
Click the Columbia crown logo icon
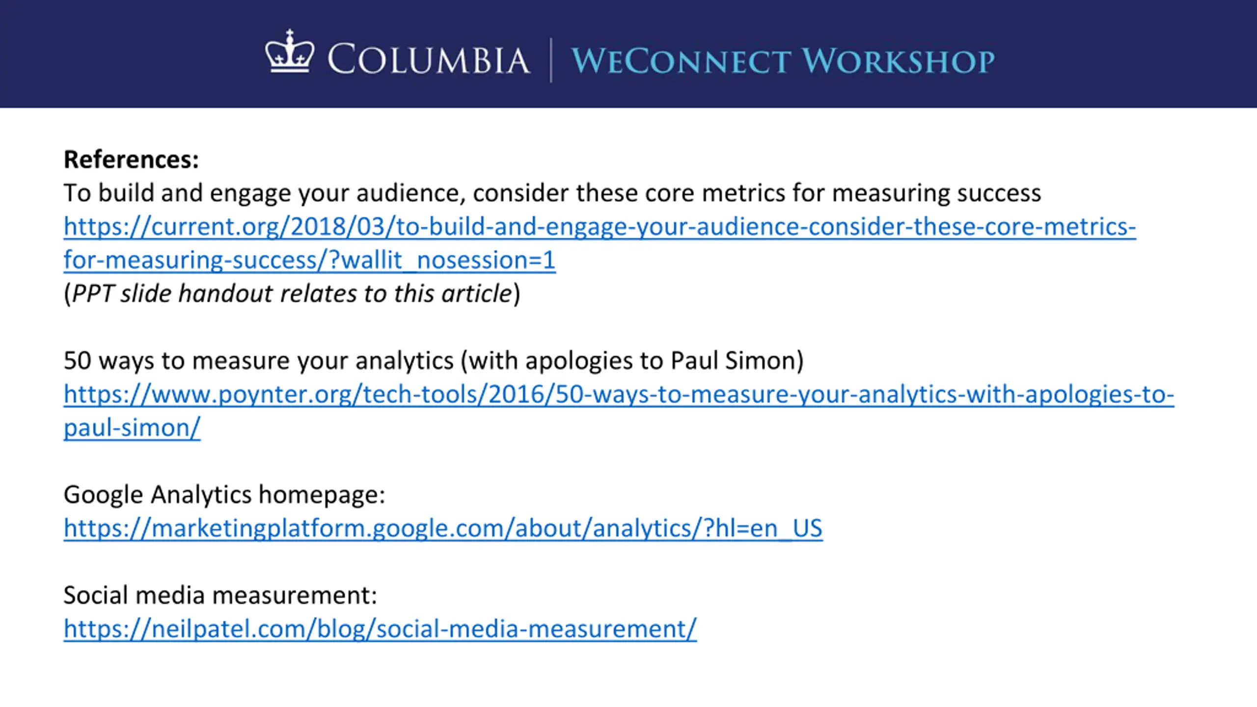tap(290, 52)
